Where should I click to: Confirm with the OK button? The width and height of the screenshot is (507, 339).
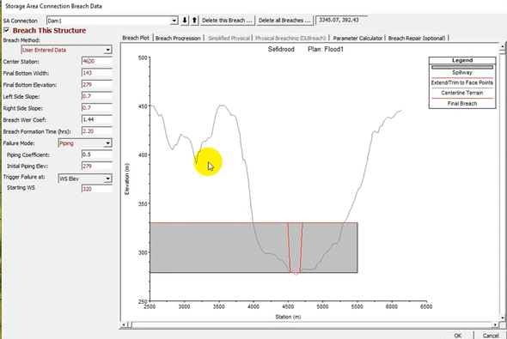pos(457,336)
